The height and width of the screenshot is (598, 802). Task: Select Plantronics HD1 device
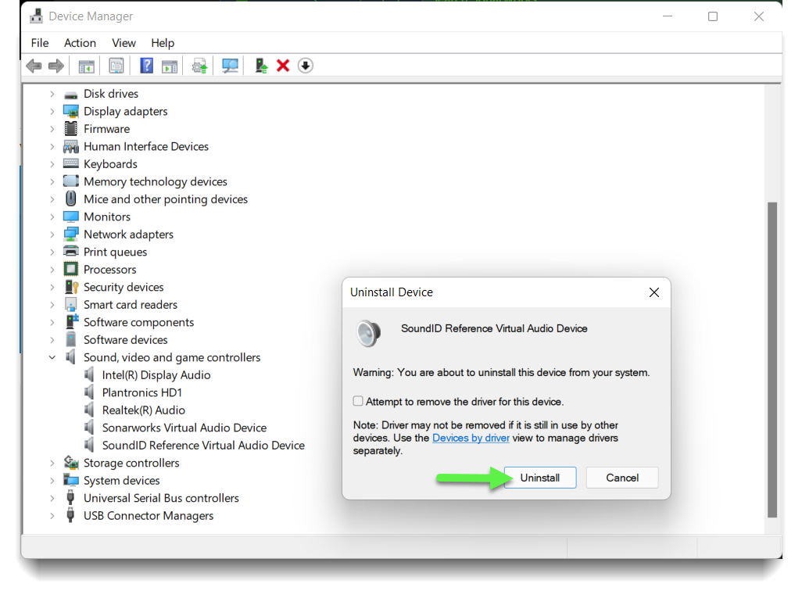click(x=141, y=392)
